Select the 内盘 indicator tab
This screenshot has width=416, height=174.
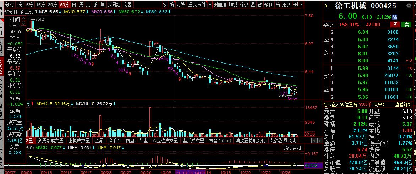pos(130,141)
